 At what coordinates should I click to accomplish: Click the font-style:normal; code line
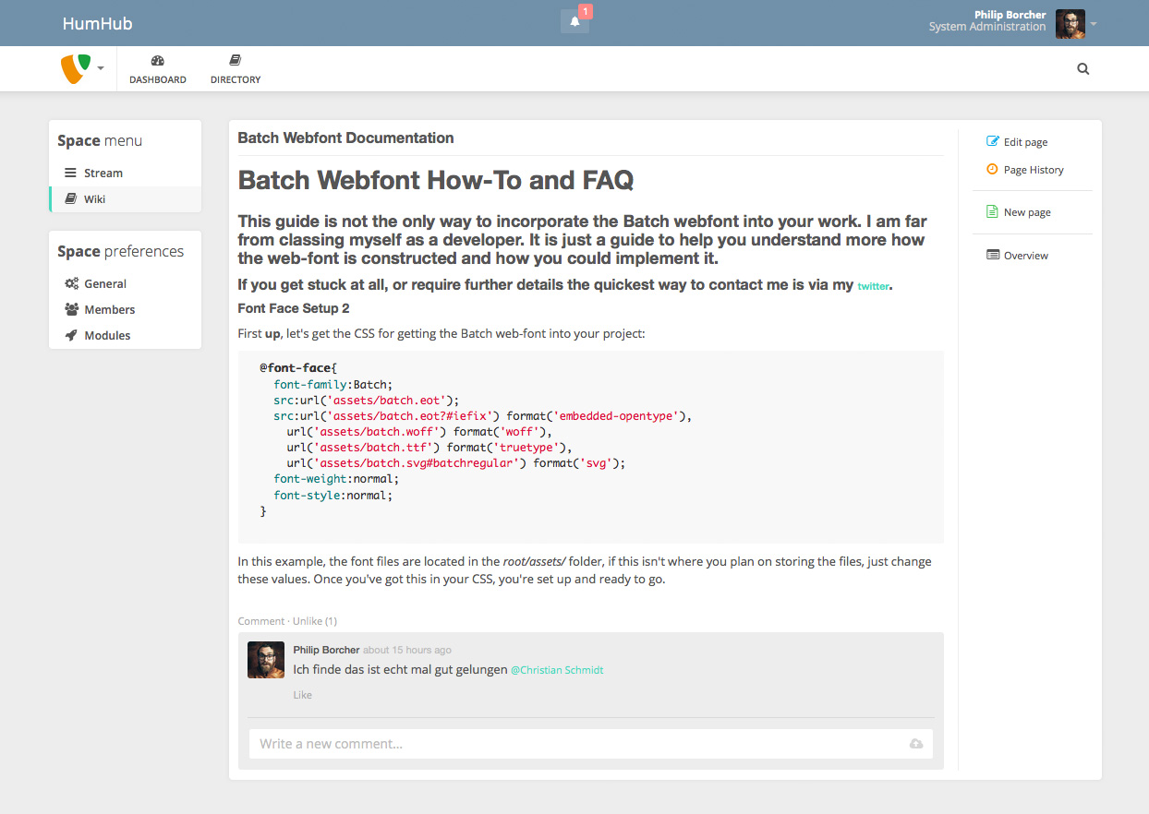click(x=333, y=495)
